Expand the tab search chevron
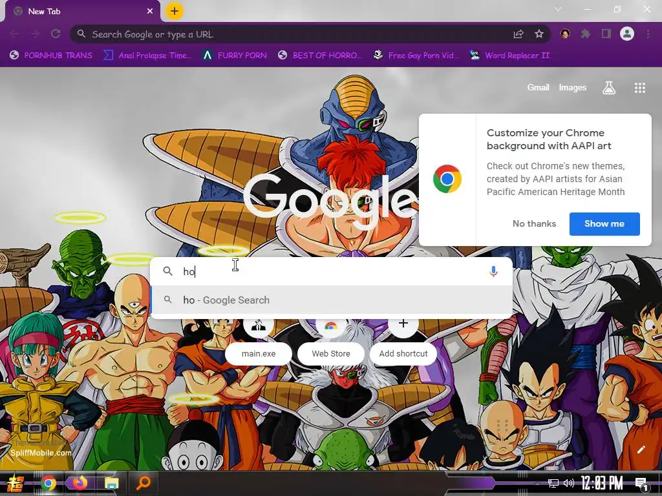Image resolution: width=662 pixels, height=496 pixels. pos(558,9)
